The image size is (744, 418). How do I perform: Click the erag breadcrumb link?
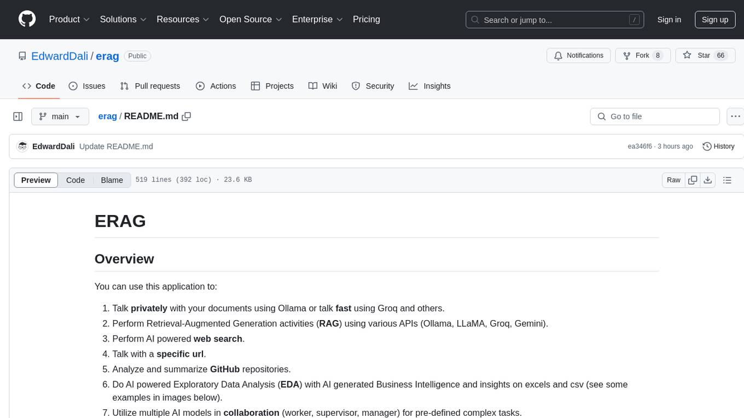[x=107, y=117]
